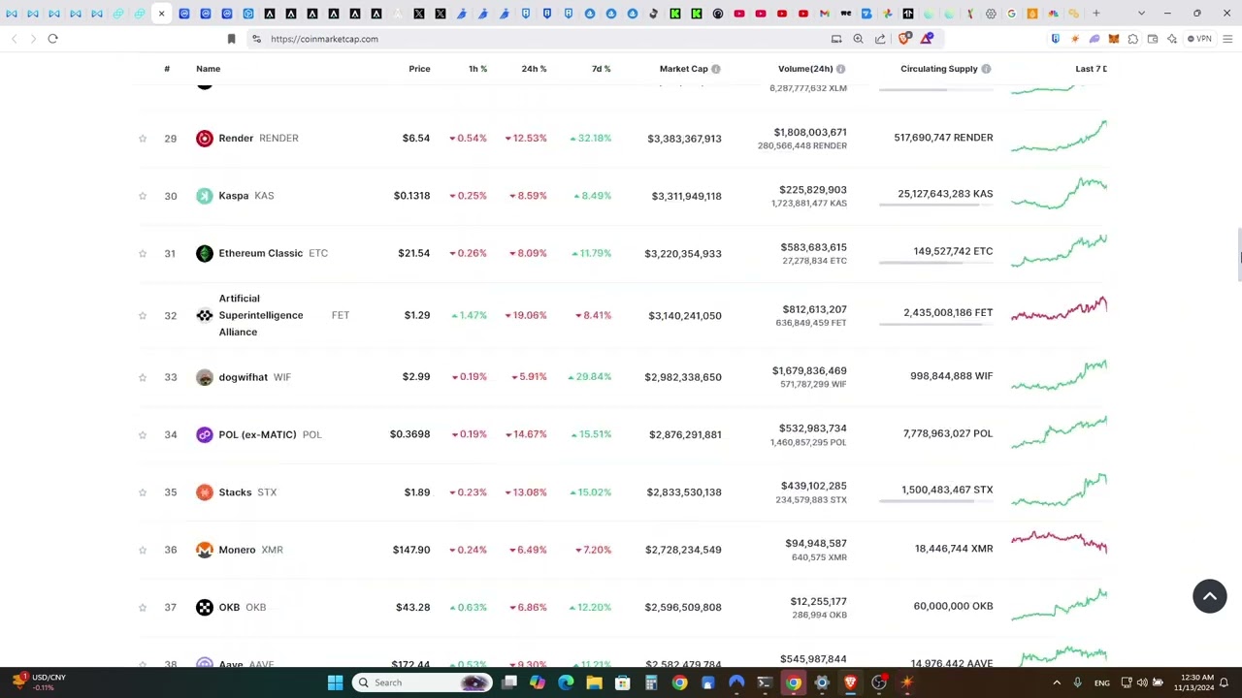Image resolution: width=1242 pixels, height=698 pixels.
Task: Open the Kaspa coin page link
Action: pos(233,196)
